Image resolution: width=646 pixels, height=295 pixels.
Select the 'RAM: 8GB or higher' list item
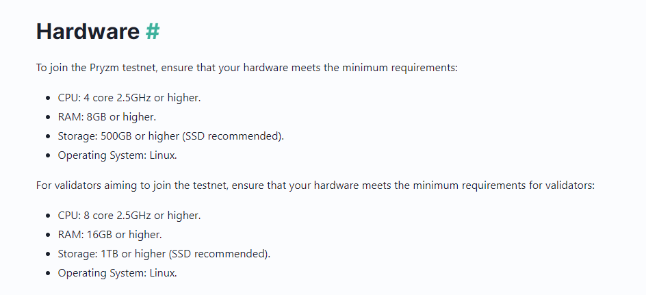107,117
